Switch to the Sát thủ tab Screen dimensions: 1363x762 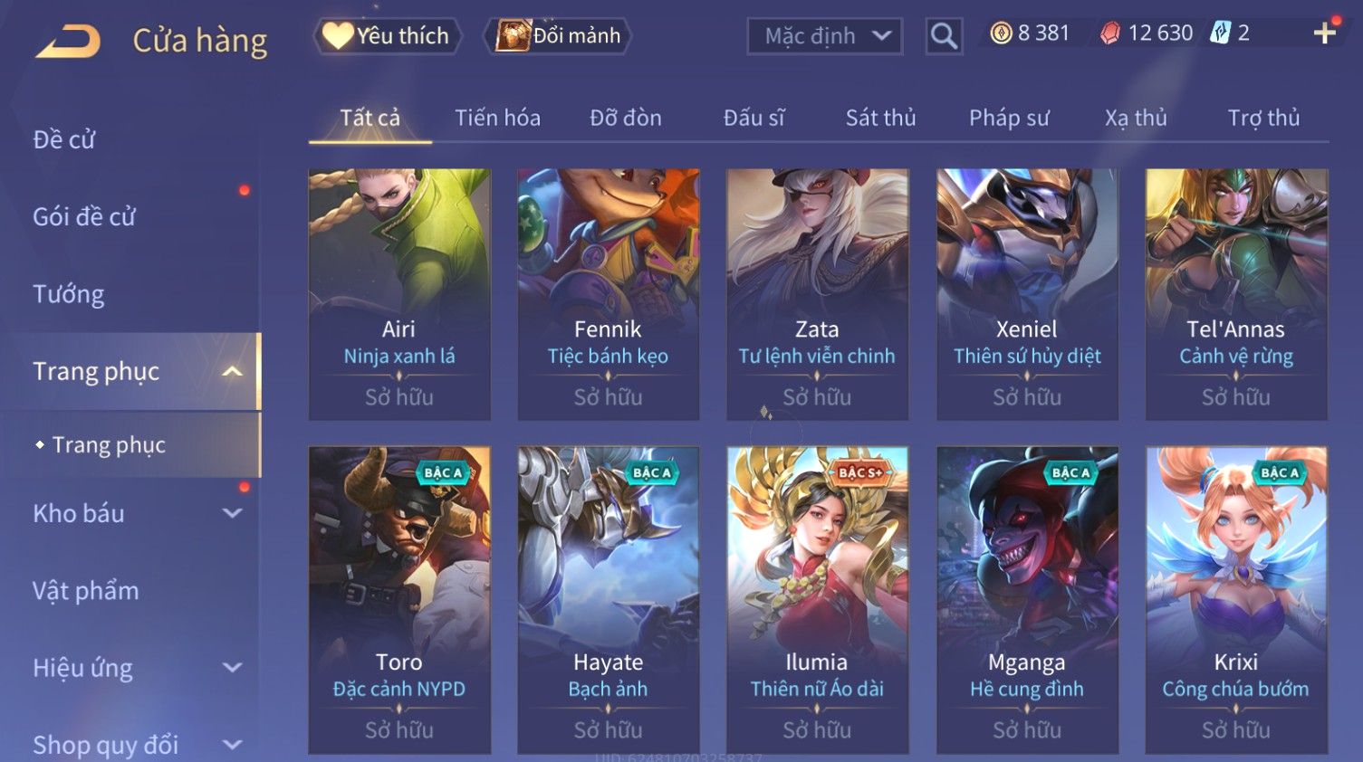(x=880, y=118)
